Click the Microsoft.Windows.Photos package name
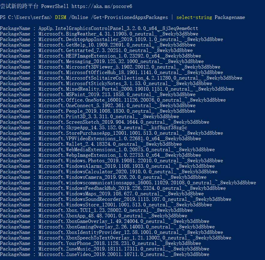265x260 pixels. (x=131, y=161)
